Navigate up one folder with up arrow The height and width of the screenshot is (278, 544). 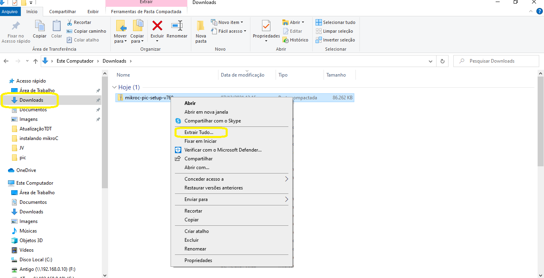(36, 61)
